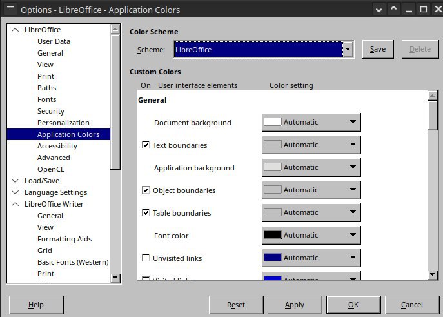Image resolution: width=443 pixels, height=317 pixels.
Task: Select View under LibreOffice
Action: 45,65
